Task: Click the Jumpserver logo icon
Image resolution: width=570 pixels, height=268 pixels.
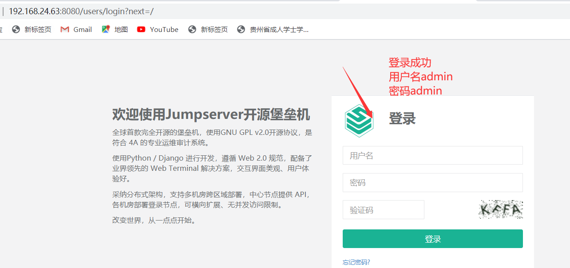Action: click(x=359, y=121)
